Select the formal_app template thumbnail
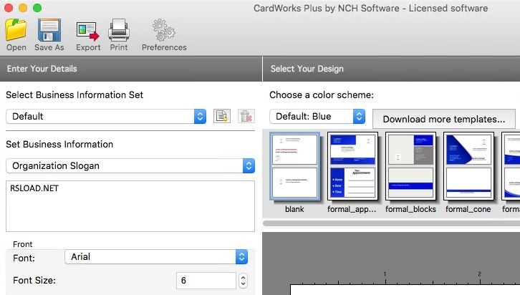Viewport: 520px width, 295px height. [352, 166]
